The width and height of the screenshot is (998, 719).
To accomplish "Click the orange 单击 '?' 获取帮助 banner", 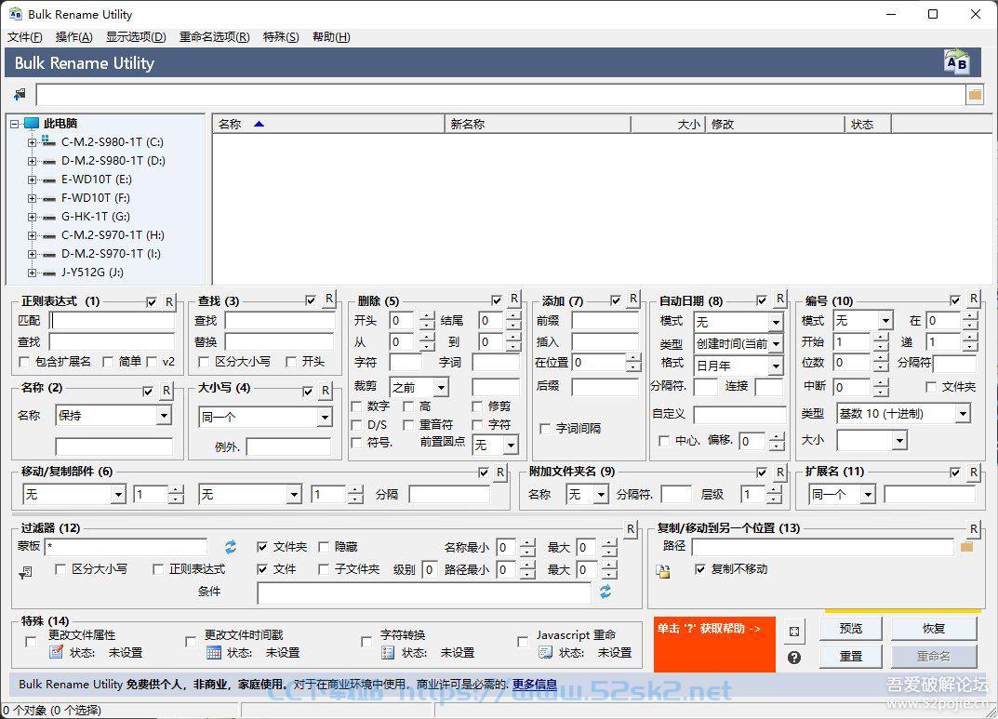I will [x=714, y=644].
